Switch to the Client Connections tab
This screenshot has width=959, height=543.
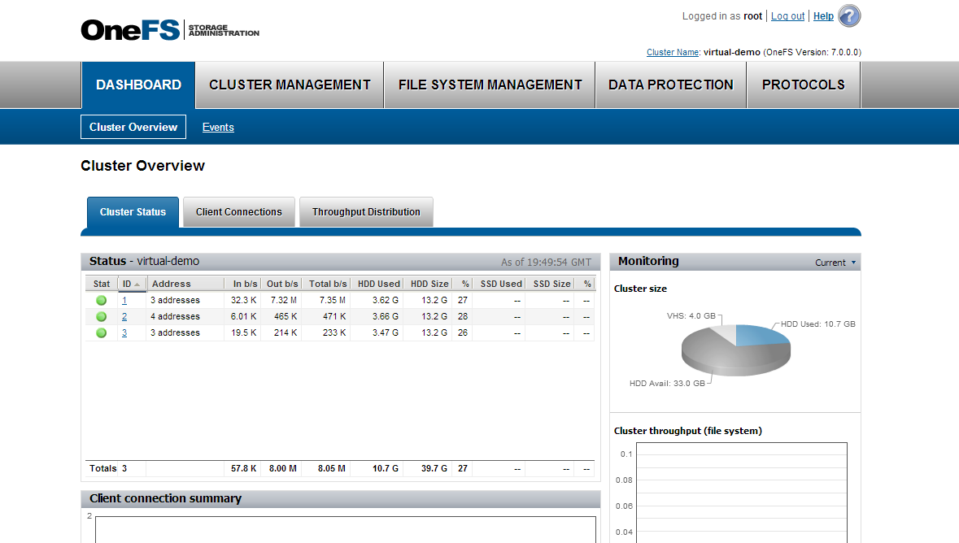pos(238,211)
